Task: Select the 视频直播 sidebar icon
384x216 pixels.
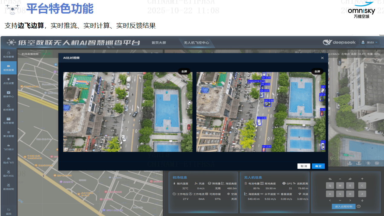Action: [8, 68]
